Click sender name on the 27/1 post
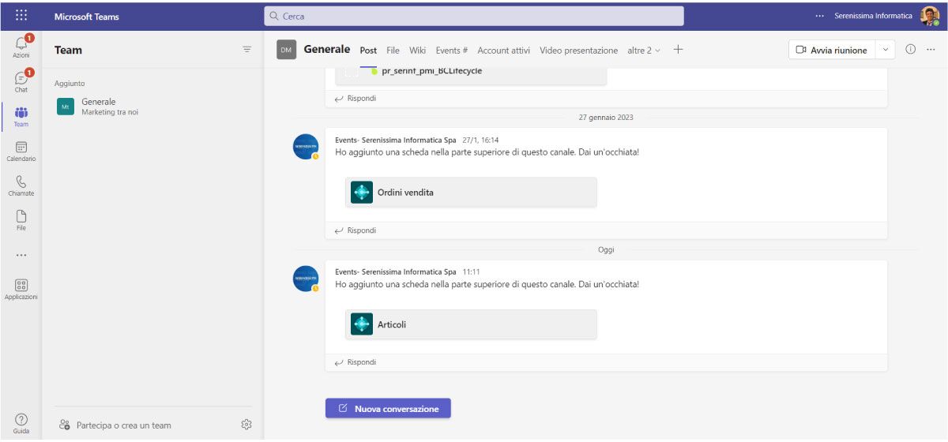948x442 pixels. point(396,140)
